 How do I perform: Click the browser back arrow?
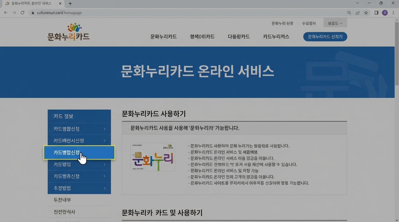[6, 13]
